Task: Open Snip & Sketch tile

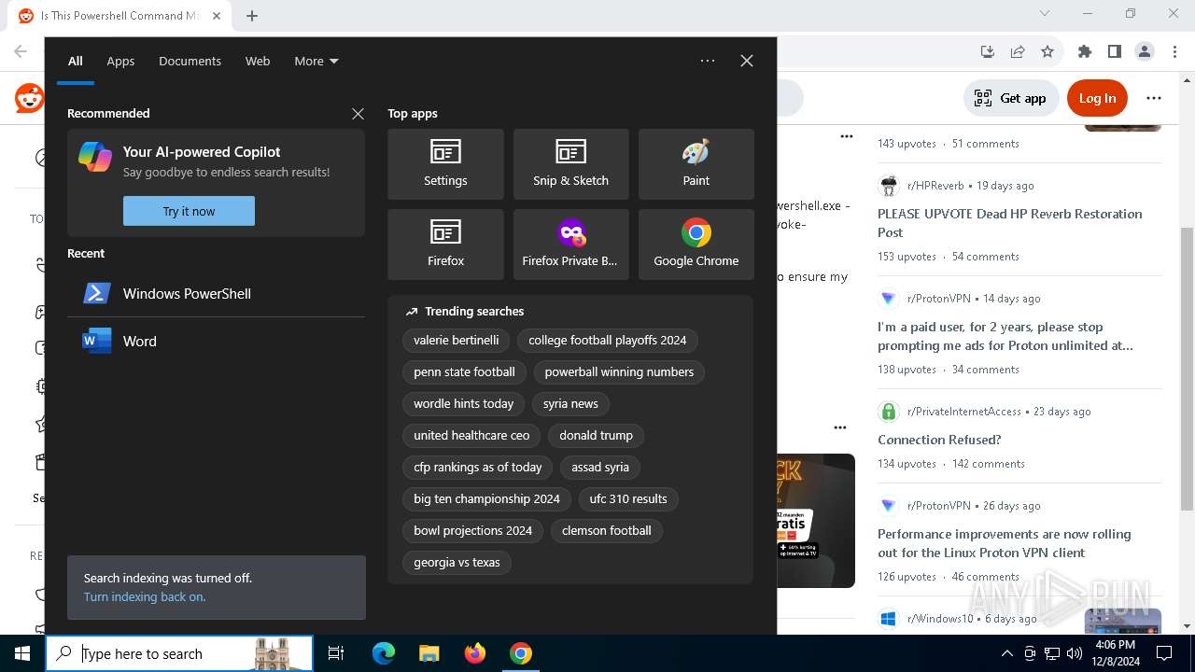Action: pyautogui.click(x=570, y=164)
